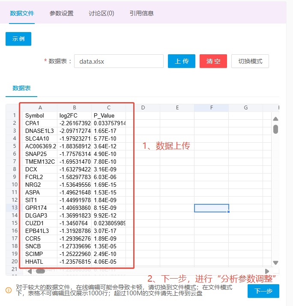This screenshot has height=306, width=293.
Task: Click the 切换模式 button
Action: pyautogui.click(x=250, y=61)
